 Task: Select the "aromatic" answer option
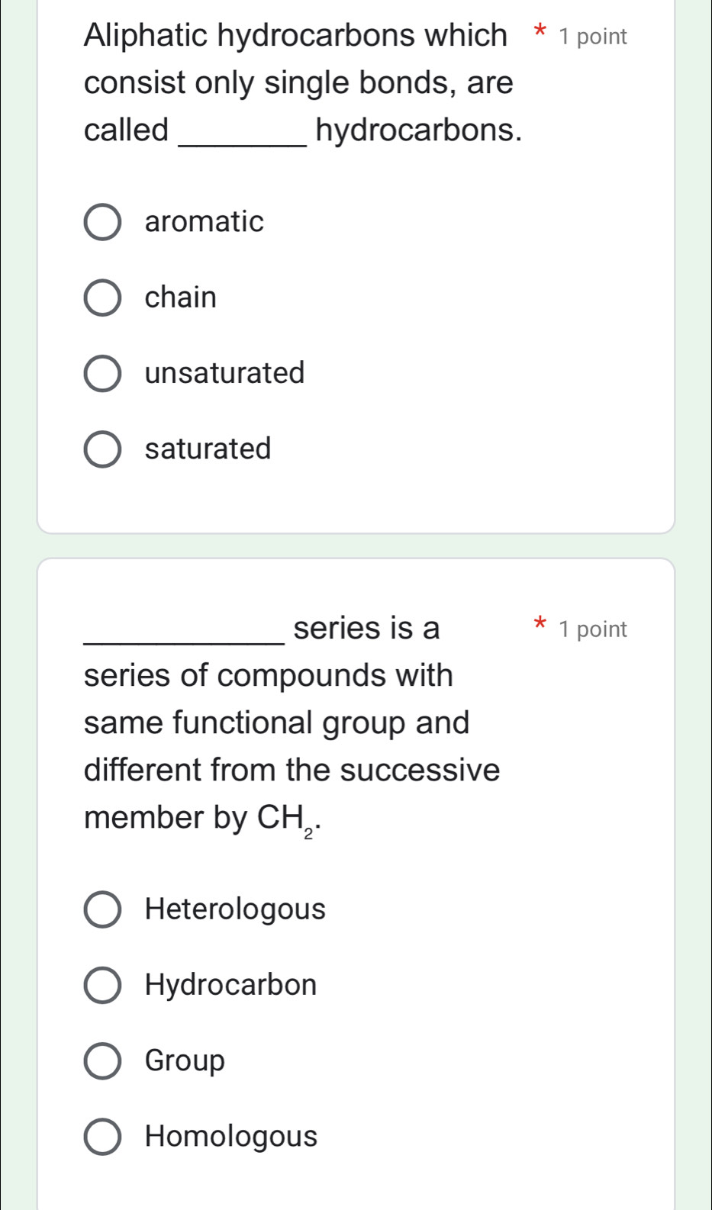click(103, 222)
